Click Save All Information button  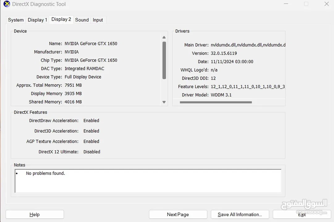[x=240, y=214]
